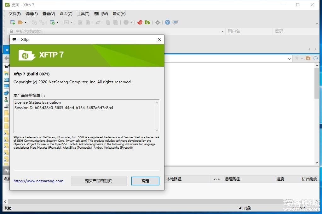This screenshot has width=322, height=214.
Task: Click the New Session toolbar icon
Action: click(13, 22)
